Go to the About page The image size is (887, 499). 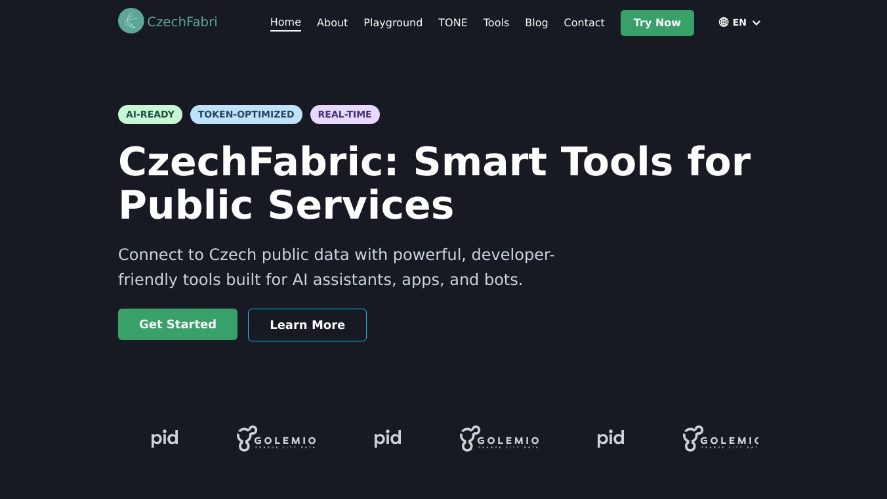(332, 23)
